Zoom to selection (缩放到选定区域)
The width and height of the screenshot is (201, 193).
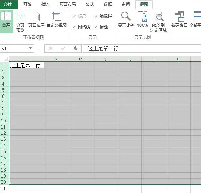coord(158,22)
